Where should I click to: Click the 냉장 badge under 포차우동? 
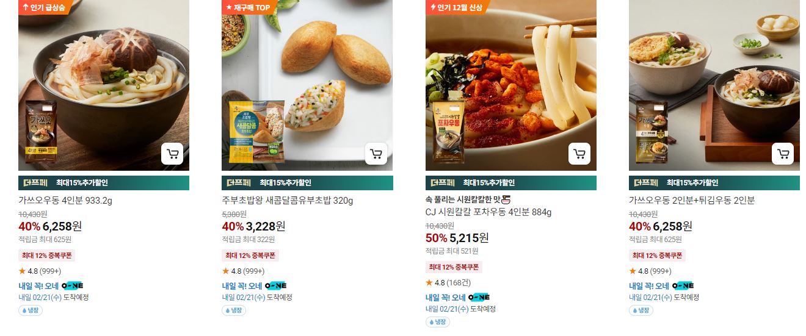[438, 322]
